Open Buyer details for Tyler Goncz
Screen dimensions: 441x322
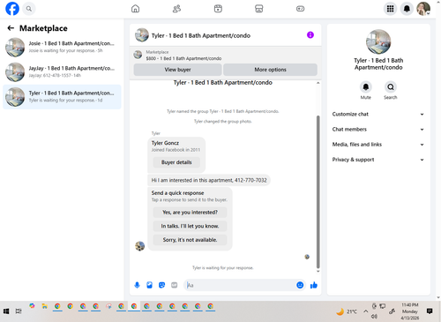click(x=176, y=162)
